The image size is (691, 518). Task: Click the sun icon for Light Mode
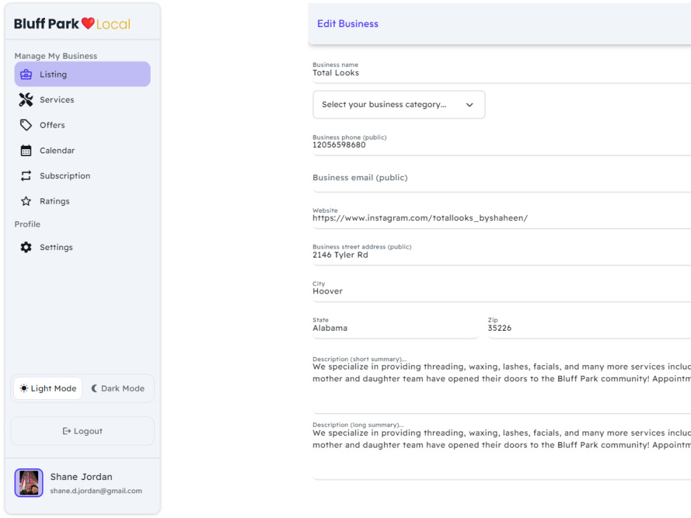(23, 388)
